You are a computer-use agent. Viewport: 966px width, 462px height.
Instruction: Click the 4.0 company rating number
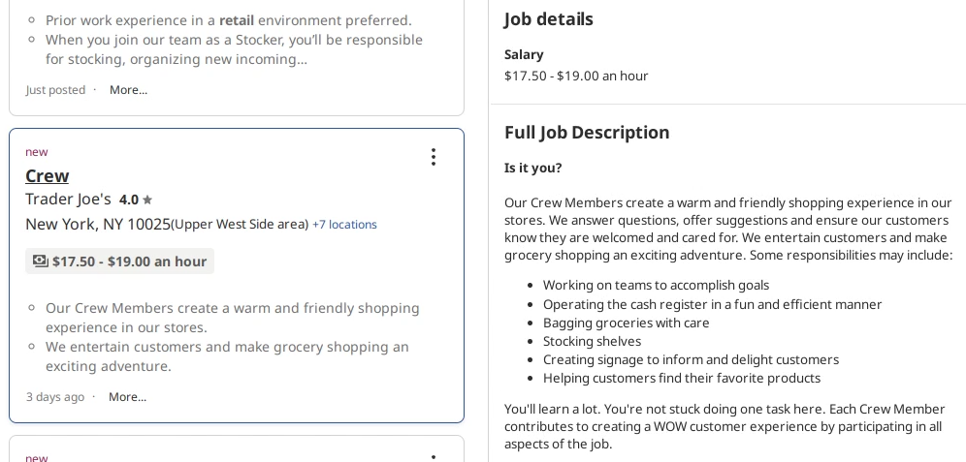point(128,200)
